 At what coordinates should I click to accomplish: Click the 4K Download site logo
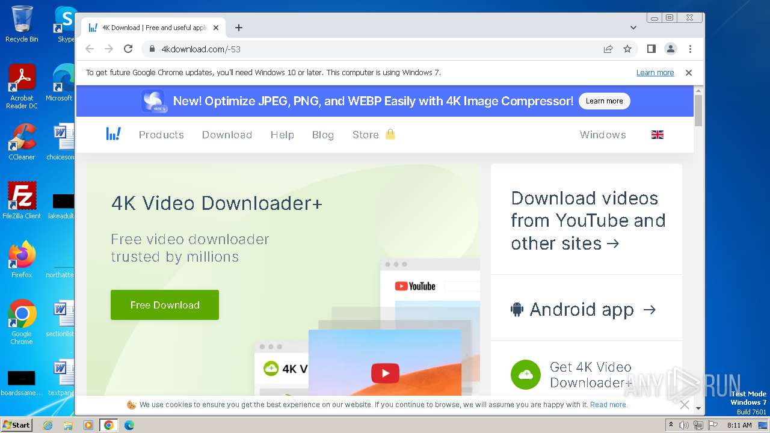pyautogui.click(x=113, y=134)
